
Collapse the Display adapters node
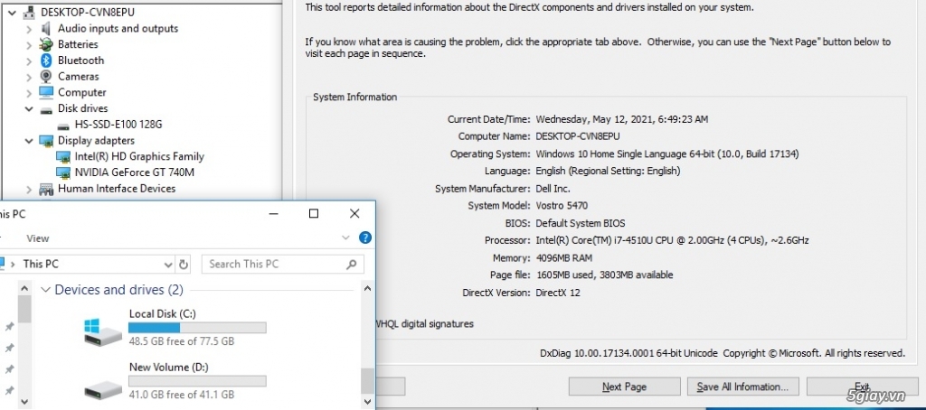coord(29,140)
